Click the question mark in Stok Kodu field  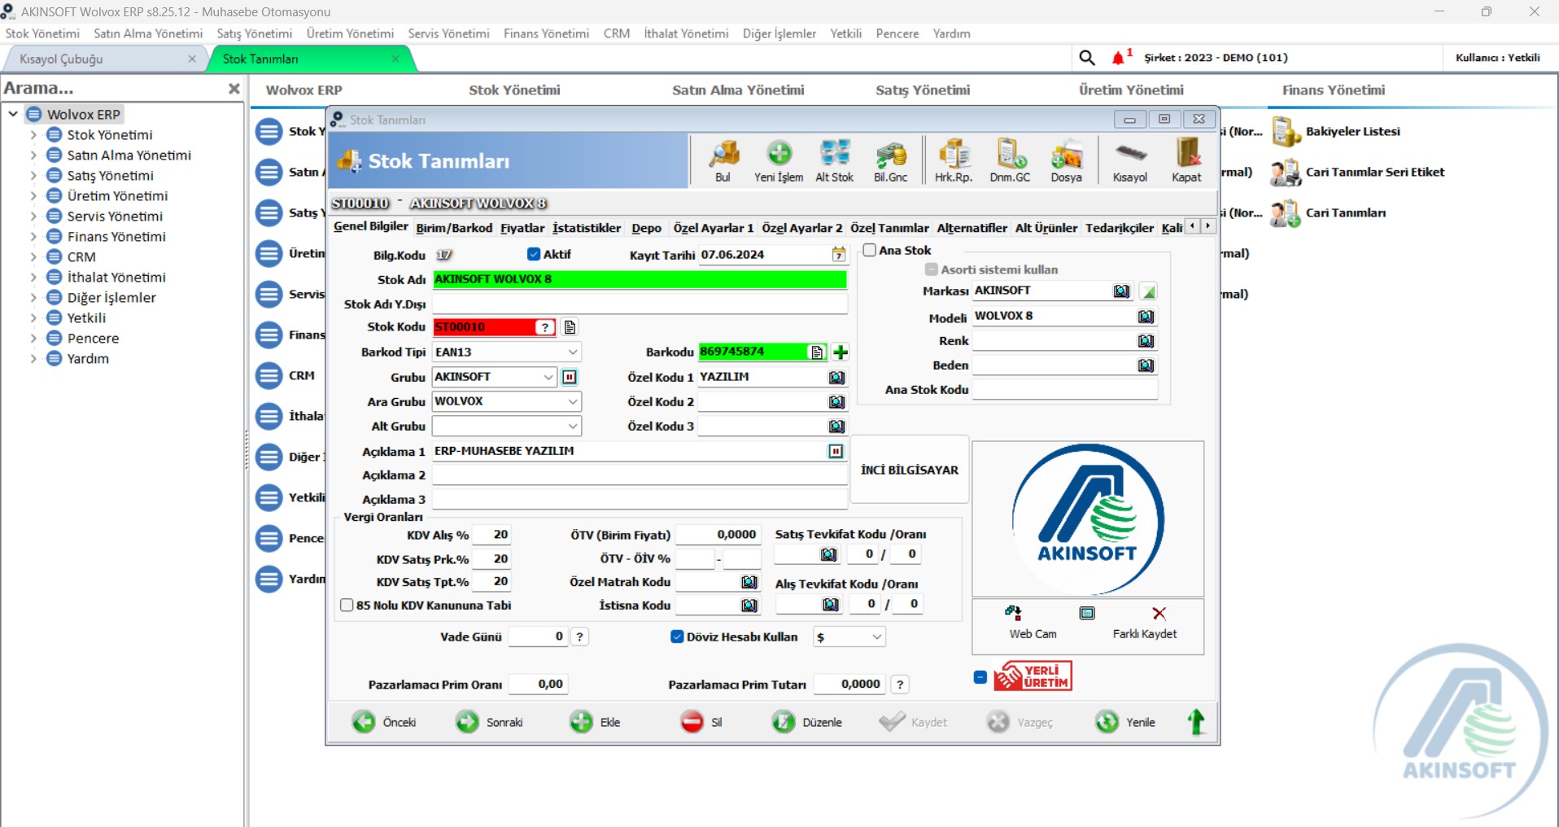tap(545, 327)
